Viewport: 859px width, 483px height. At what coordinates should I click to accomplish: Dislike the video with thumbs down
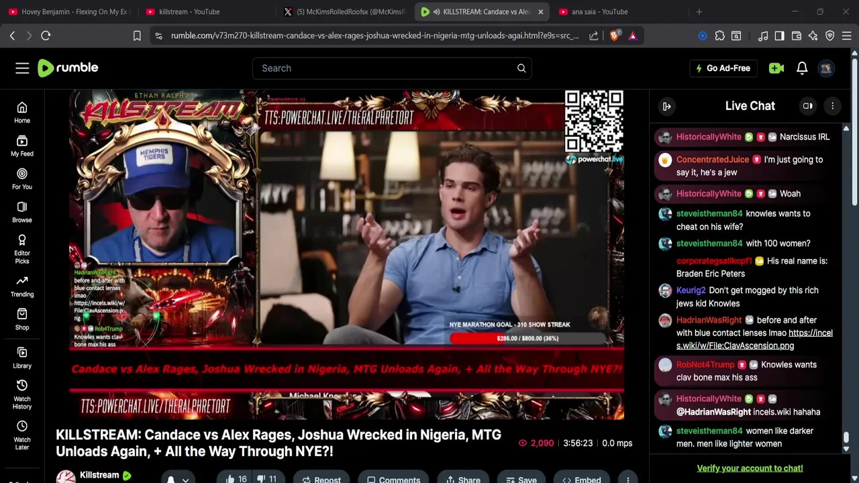pyautogui.click(x=267, y=478)
